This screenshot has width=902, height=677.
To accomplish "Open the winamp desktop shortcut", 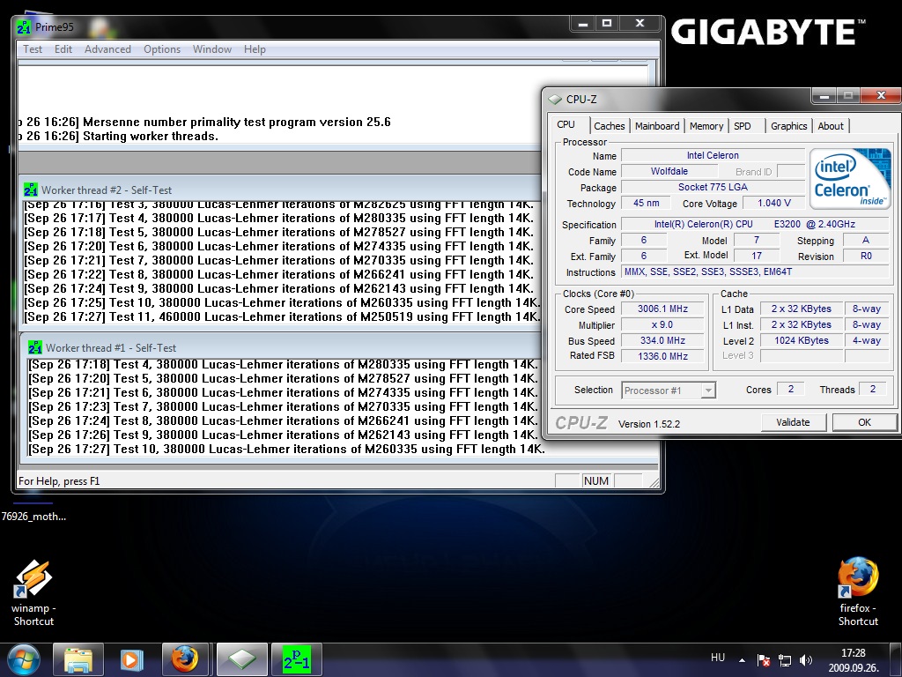I will point(33,593).
